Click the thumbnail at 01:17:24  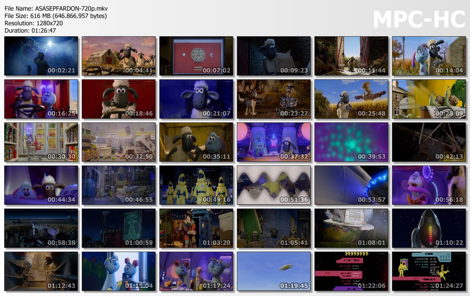coord(196,271)
